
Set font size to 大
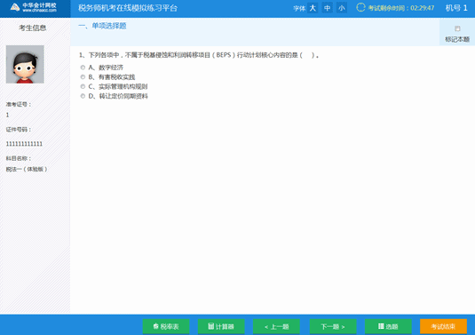[313, 8]
